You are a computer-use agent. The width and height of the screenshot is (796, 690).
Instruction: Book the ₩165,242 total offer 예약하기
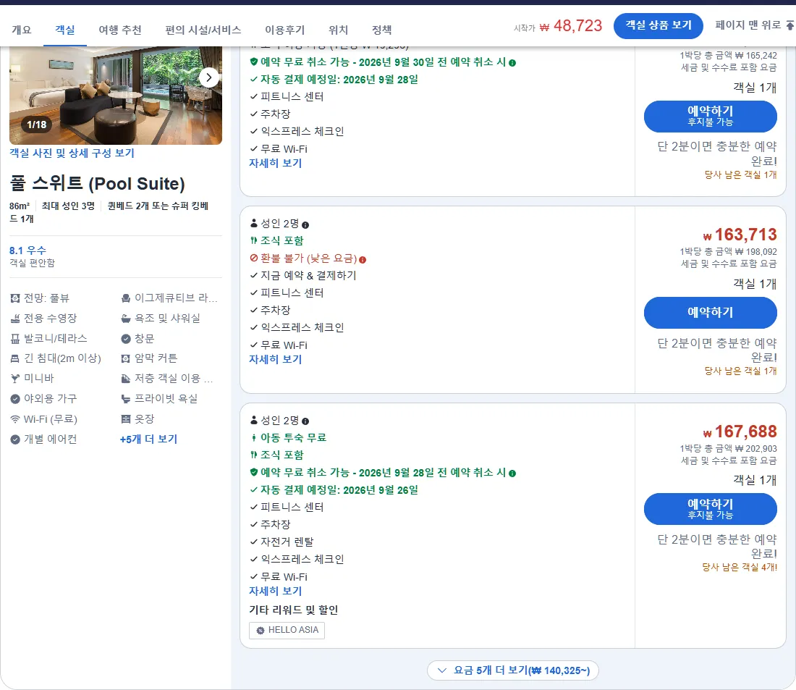710,117
